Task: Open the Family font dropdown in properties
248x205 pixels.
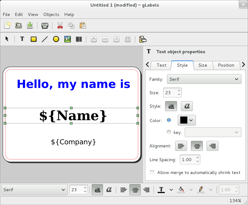Action: point(204,79)
